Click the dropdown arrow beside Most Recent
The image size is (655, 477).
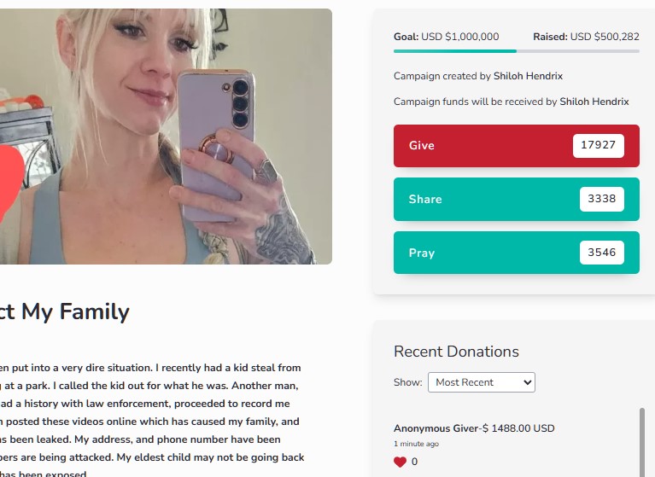tap(527, 382)
